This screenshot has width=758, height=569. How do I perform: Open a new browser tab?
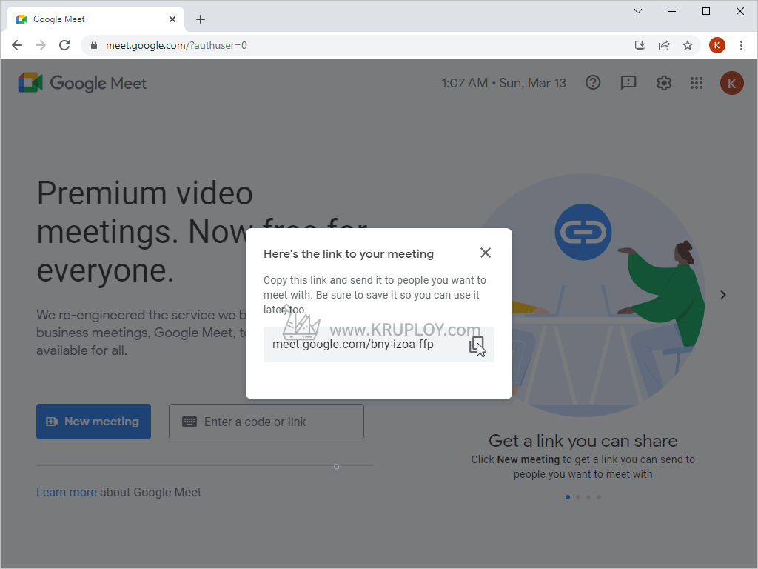coord(201,19)
